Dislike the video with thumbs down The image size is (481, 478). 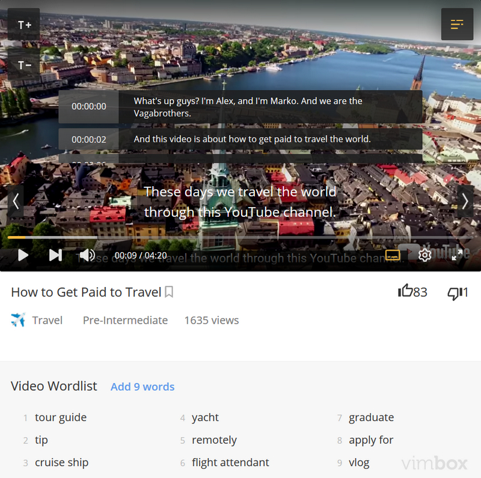click(454, 293)
